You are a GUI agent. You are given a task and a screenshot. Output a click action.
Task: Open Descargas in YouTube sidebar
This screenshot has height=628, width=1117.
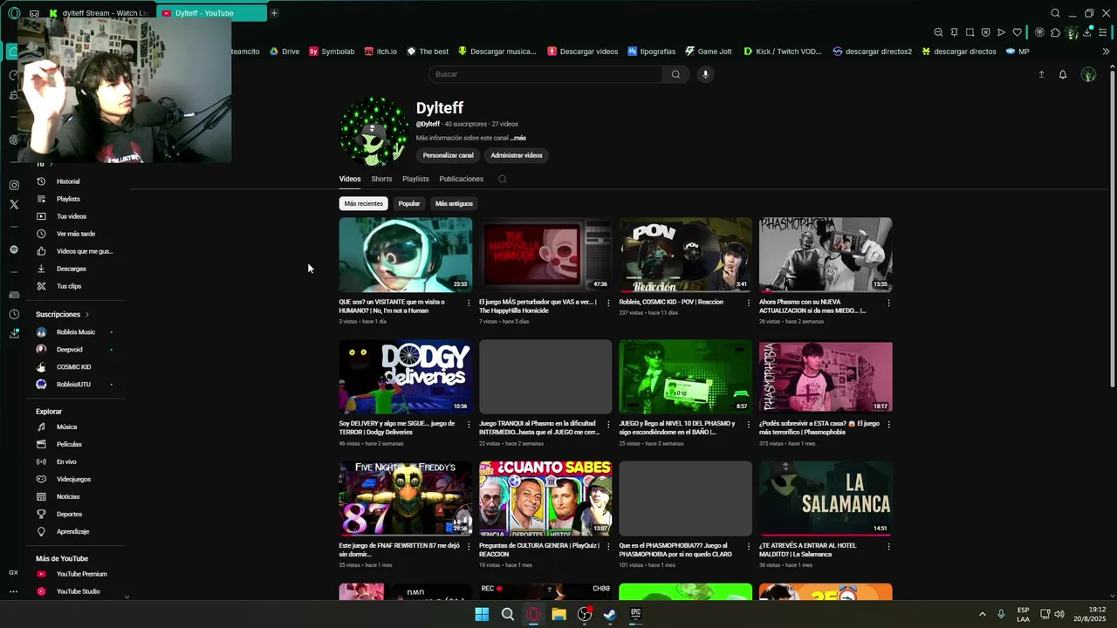[72, 269]
